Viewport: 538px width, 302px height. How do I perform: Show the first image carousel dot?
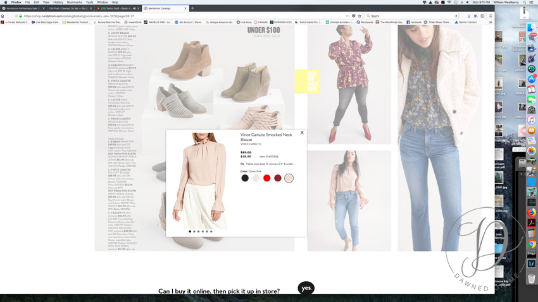click(190, 231)
